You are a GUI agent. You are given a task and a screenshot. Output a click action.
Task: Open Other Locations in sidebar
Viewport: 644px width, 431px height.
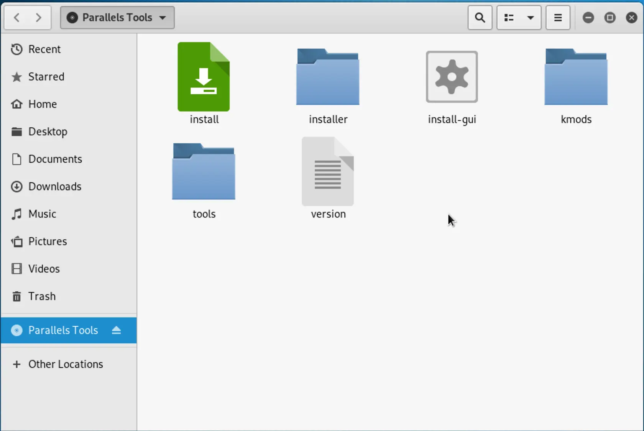point(69,364)
